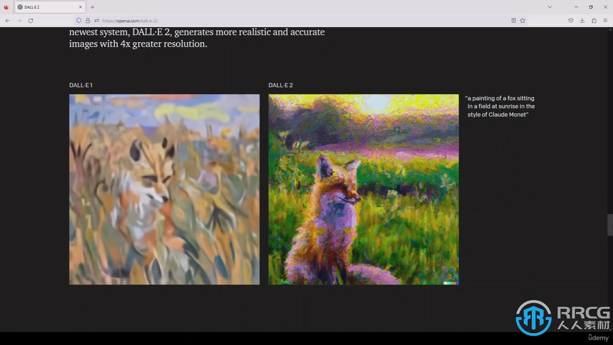Restore down the browser window

pyautogui.click(x=591, y=7)
